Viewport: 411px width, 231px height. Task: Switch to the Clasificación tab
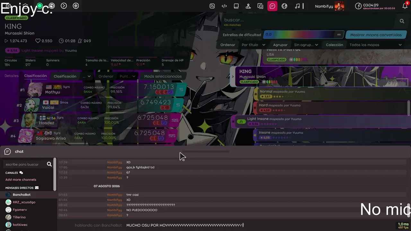[35, 76]
